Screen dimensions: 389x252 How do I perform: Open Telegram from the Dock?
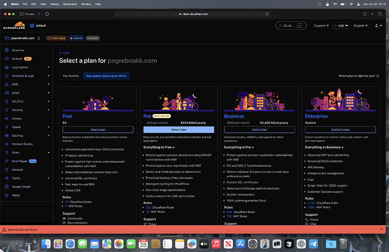(x=313, y=244)
